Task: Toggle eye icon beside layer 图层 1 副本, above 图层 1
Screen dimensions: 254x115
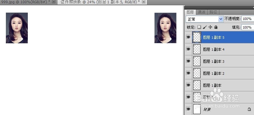Action: tap(188, 85)
